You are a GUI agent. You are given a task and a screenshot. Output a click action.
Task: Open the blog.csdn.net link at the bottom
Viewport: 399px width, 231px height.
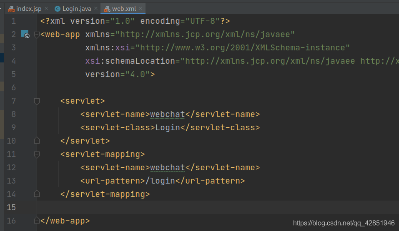click(344, 223)
